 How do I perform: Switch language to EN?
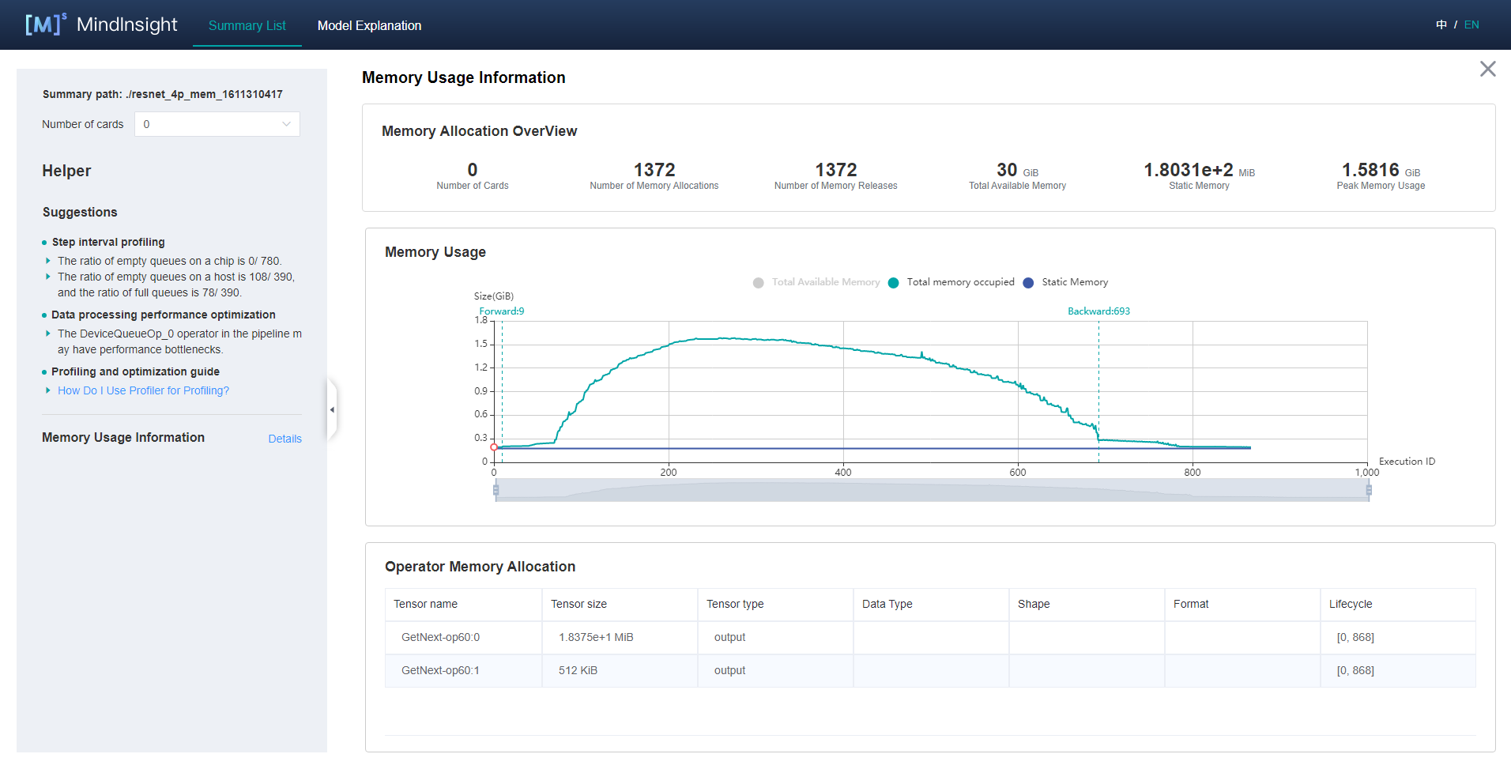1471,25
